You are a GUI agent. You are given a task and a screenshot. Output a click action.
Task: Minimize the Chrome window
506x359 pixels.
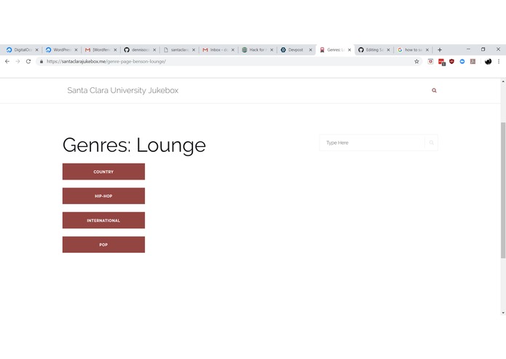(468, 49)
